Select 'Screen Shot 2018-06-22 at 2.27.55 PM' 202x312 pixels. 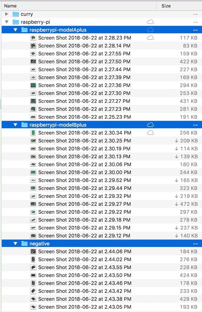tap(84, 54)
